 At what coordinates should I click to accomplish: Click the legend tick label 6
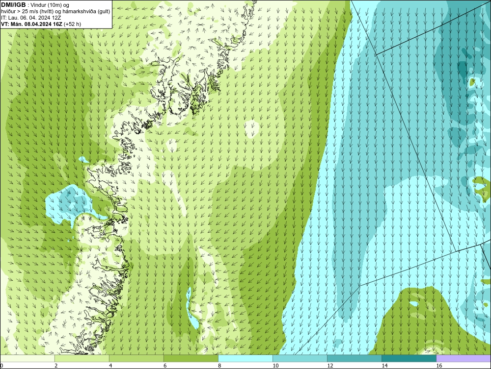click(165, 366)
